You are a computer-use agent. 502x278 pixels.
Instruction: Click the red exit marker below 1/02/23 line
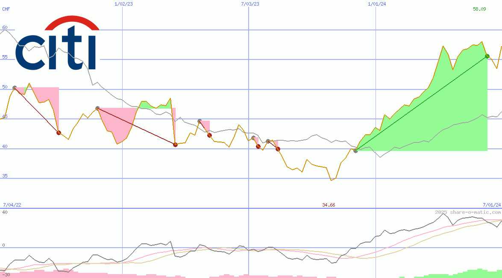click(x=175, y=145)
